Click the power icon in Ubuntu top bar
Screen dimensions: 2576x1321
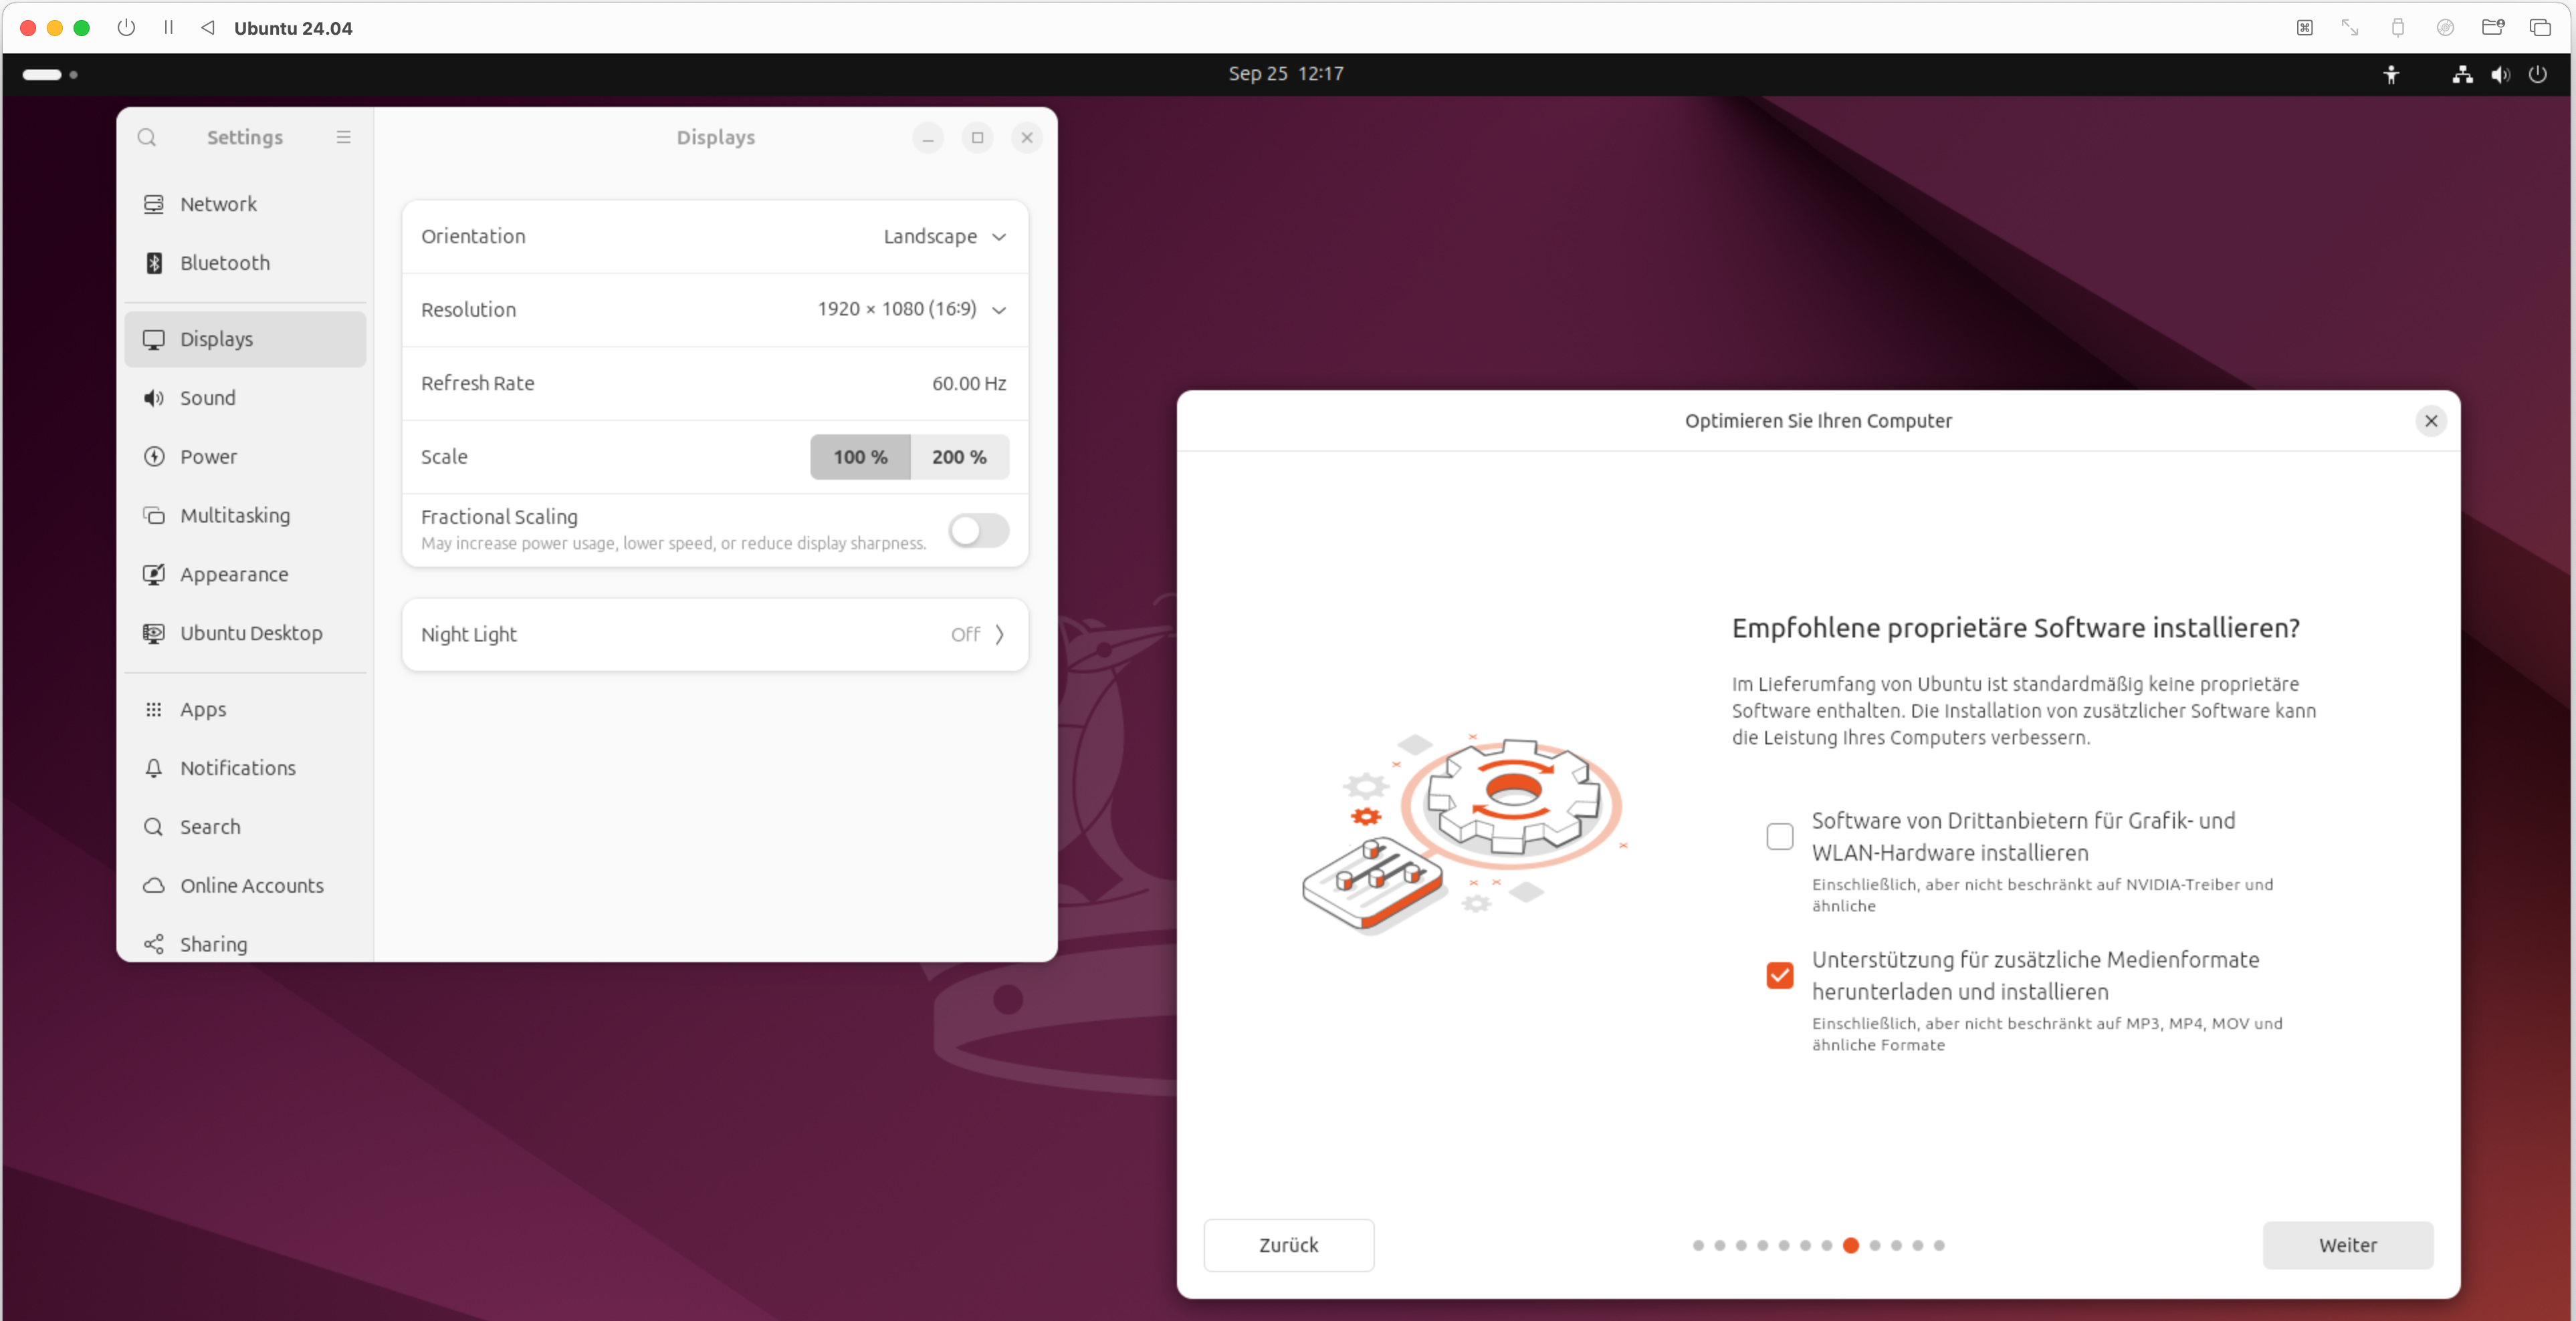(2538, 74)
